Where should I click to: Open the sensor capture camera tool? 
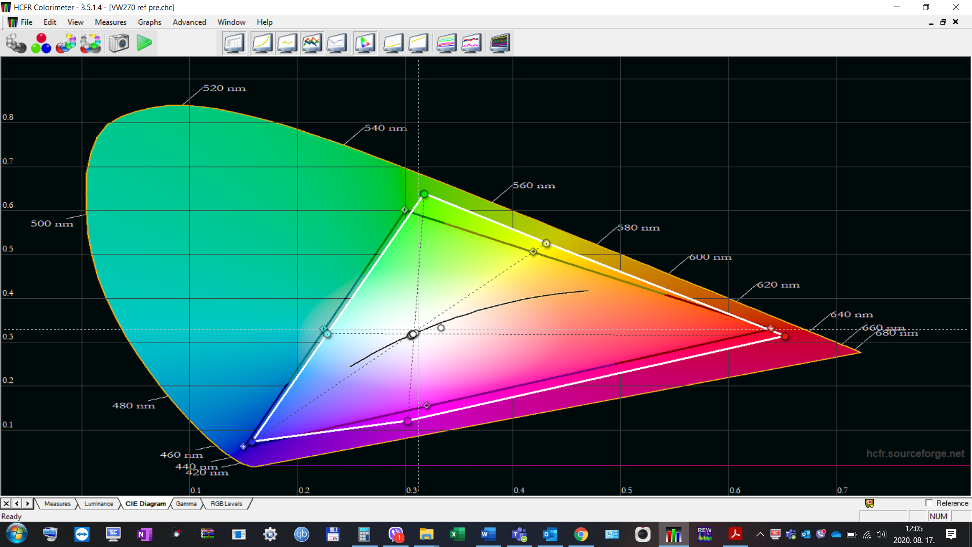coord(119,43)
